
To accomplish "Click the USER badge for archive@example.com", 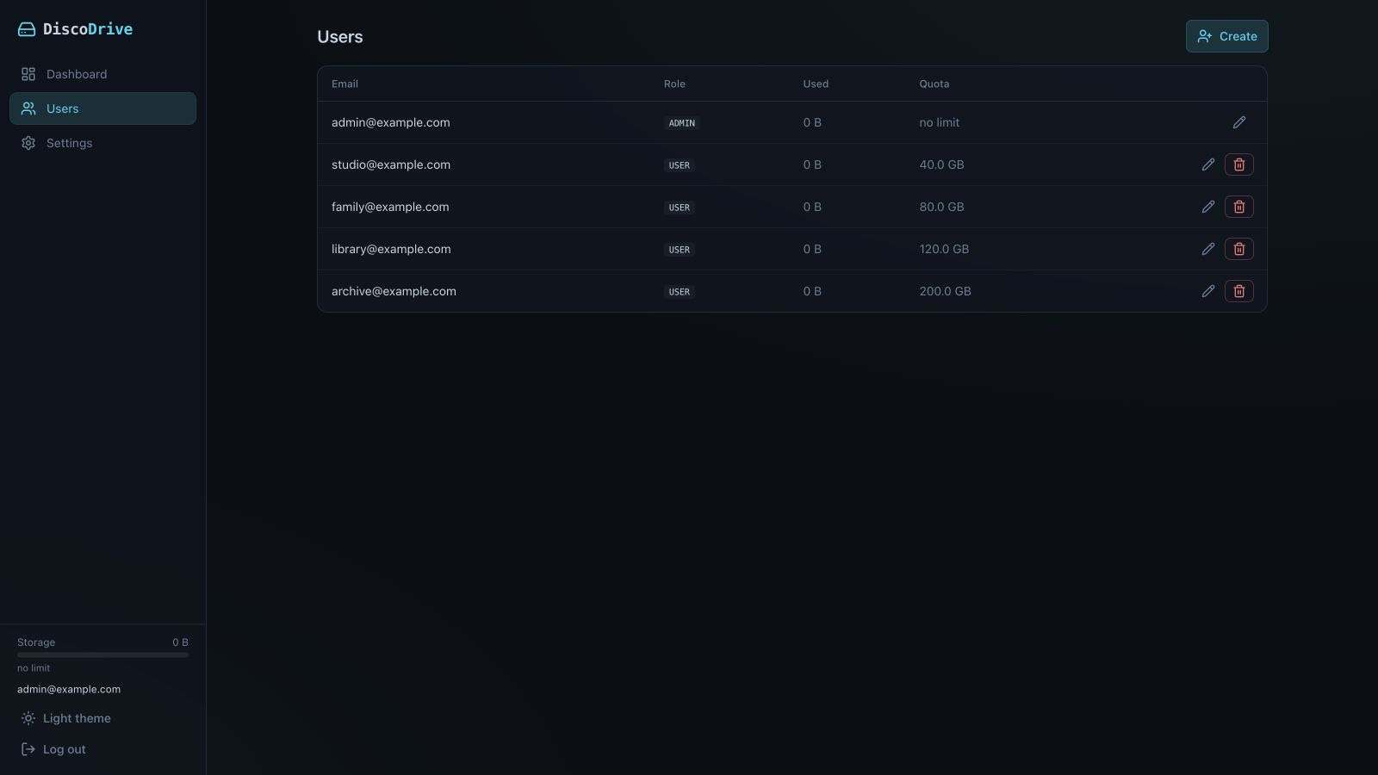I will (x=680, y=292).
